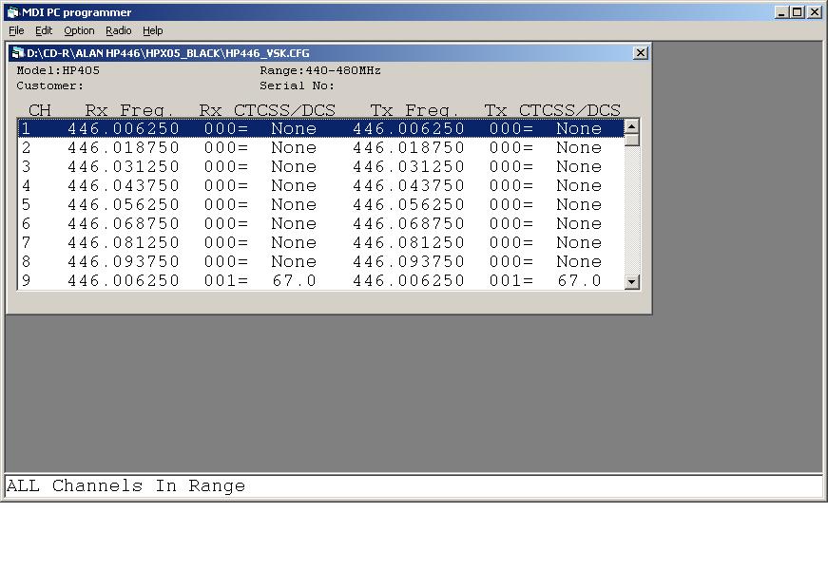The width and height of the screenshot is (828, 570).
Task: Minimize the MDI PC programmer window
Action: click(781, 12)
